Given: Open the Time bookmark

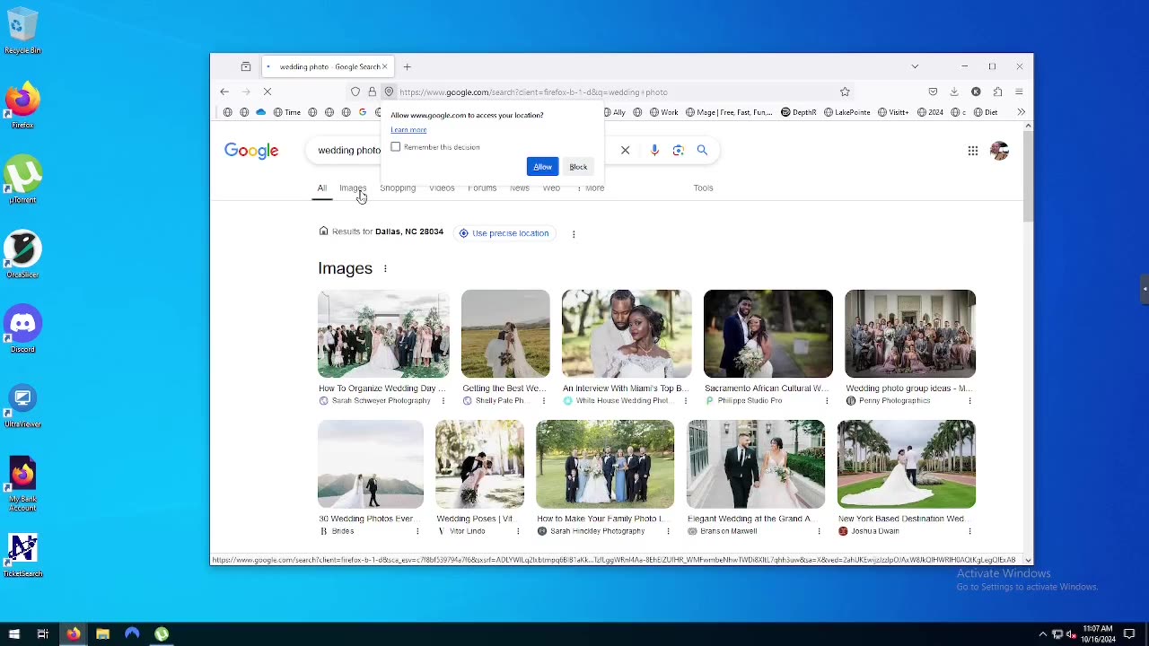Looking at the screenshot, I should [x=287, y=112].
